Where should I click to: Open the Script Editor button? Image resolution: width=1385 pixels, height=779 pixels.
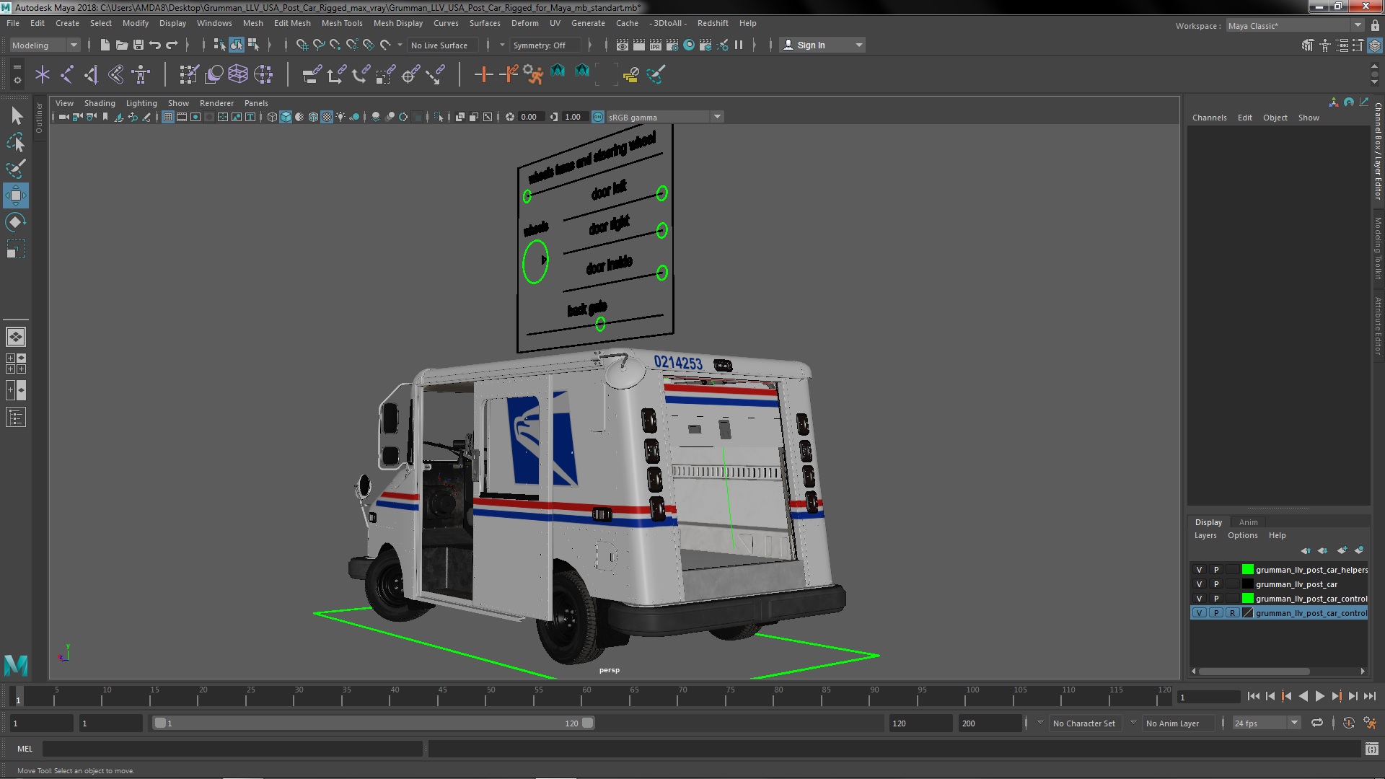pyautogui.click(x=1371, y=749)
